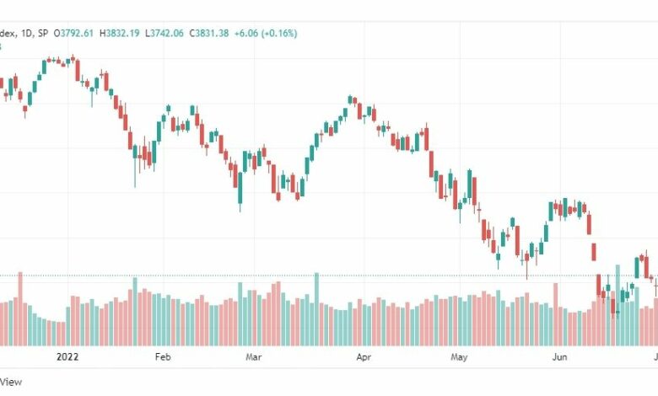Click the highest candle in early January
Image resolution: width=658 pixels, height=396 pixels.
point(73,58)
